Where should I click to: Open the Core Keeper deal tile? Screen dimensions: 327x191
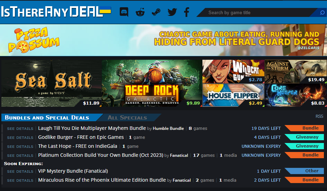tap(296, 95)
